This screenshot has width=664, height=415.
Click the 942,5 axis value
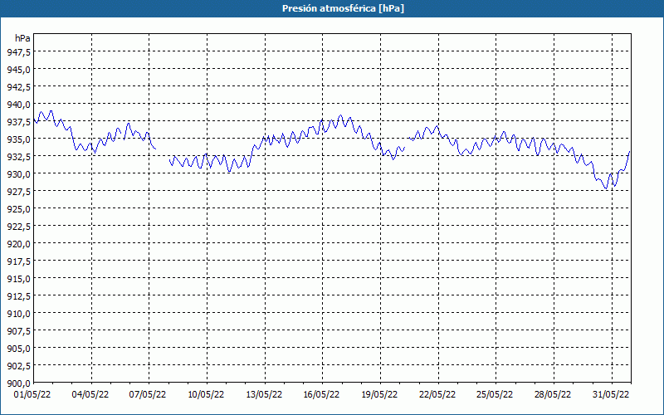(18, 87)
